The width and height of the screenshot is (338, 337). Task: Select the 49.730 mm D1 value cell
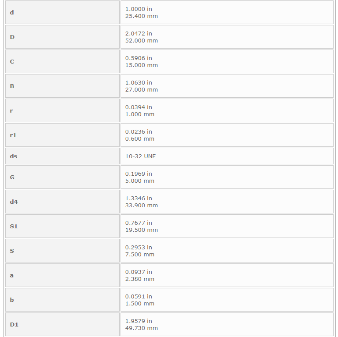pyautogui.click(x=227, y=324)
